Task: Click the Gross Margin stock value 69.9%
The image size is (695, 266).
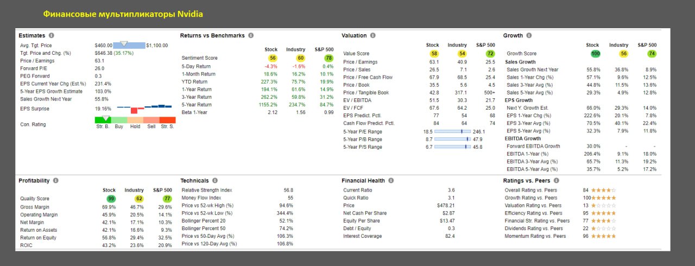Action: coord(109,207)
